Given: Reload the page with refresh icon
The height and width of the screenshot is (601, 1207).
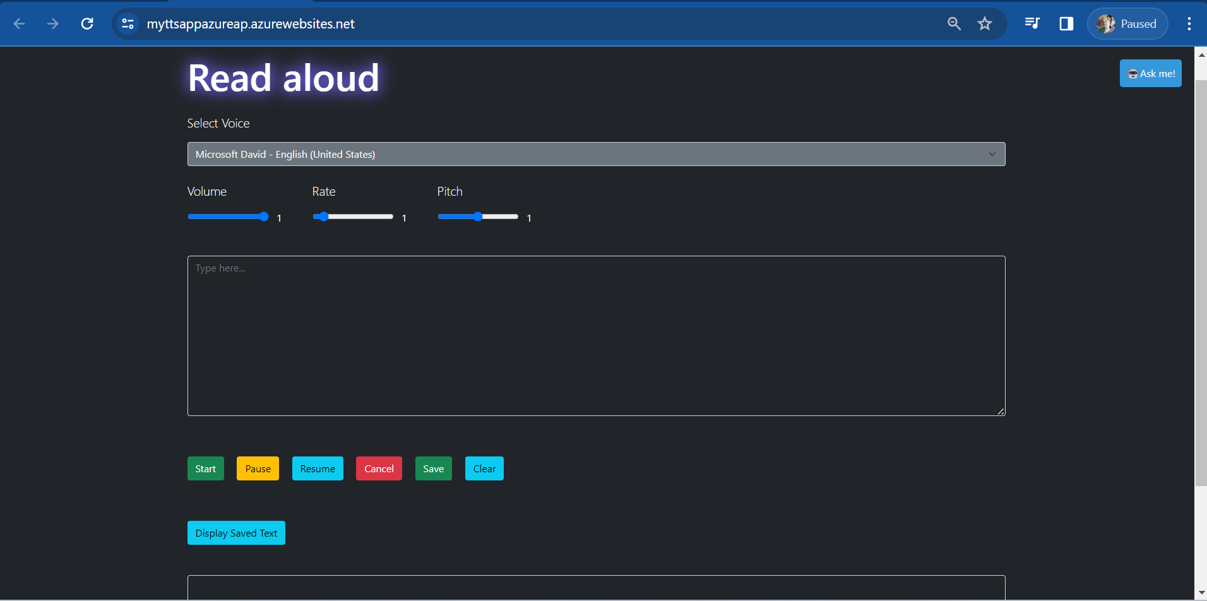Looking at the screenshot, I should pyautogui.click(x=87, y=24).
